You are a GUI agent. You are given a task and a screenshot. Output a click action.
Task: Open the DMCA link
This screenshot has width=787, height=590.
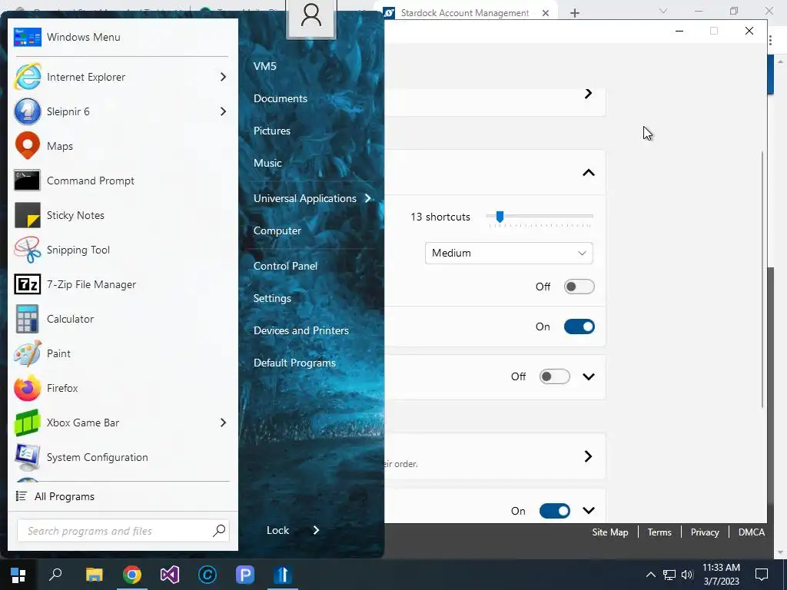click(752, 532)
